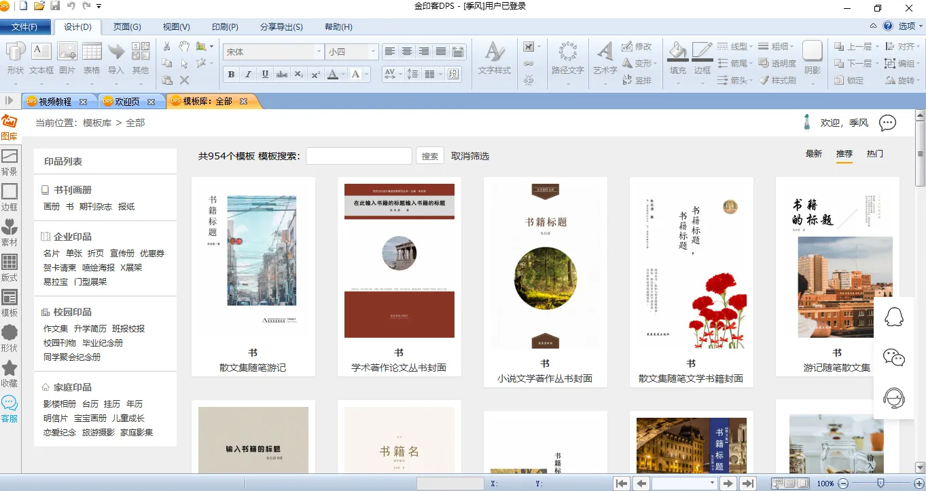Expand the 小四 font size dropdown

click(372, 52)
